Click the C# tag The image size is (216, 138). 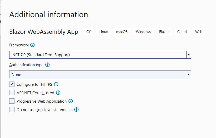click(x=89, y=32)
